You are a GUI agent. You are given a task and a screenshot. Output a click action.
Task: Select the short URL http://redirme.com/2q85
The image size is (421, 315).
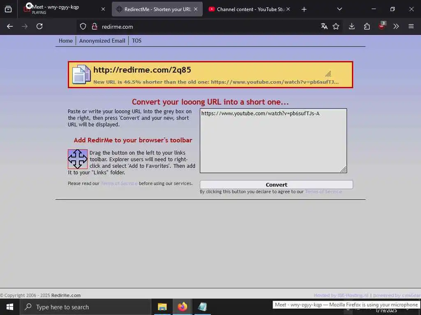(142, 70)
